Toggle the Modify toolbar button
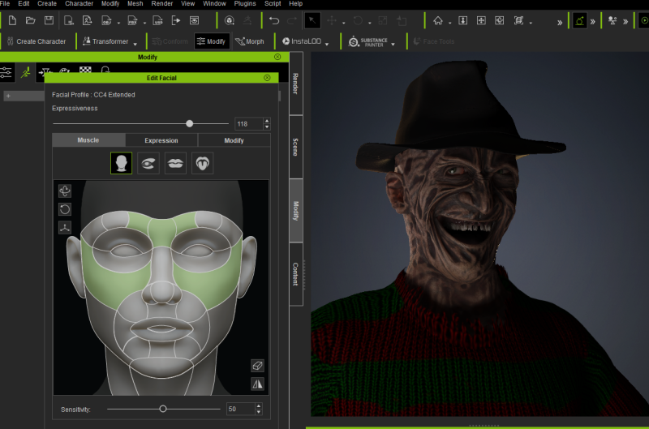 [x=212, y=41]
